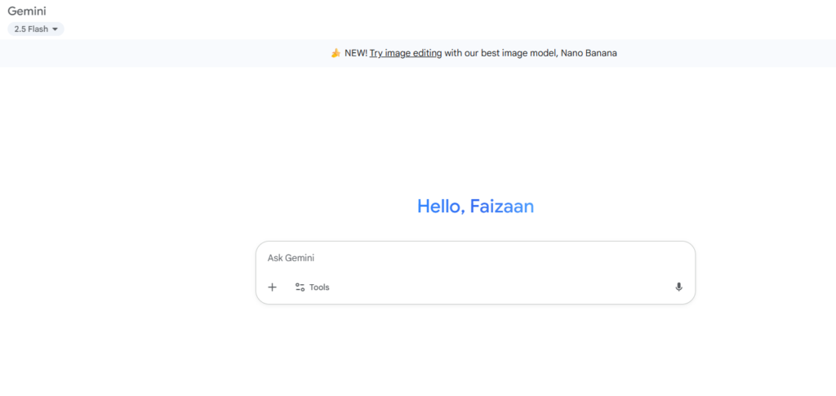Click the banana emoji in the banner
Screen dimensions: 836x396
pos(336,53)
